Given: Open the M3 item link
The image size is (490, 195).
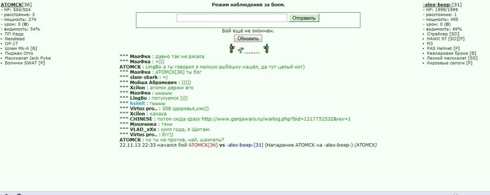Looking at the screenshot, I should [430, 44].
